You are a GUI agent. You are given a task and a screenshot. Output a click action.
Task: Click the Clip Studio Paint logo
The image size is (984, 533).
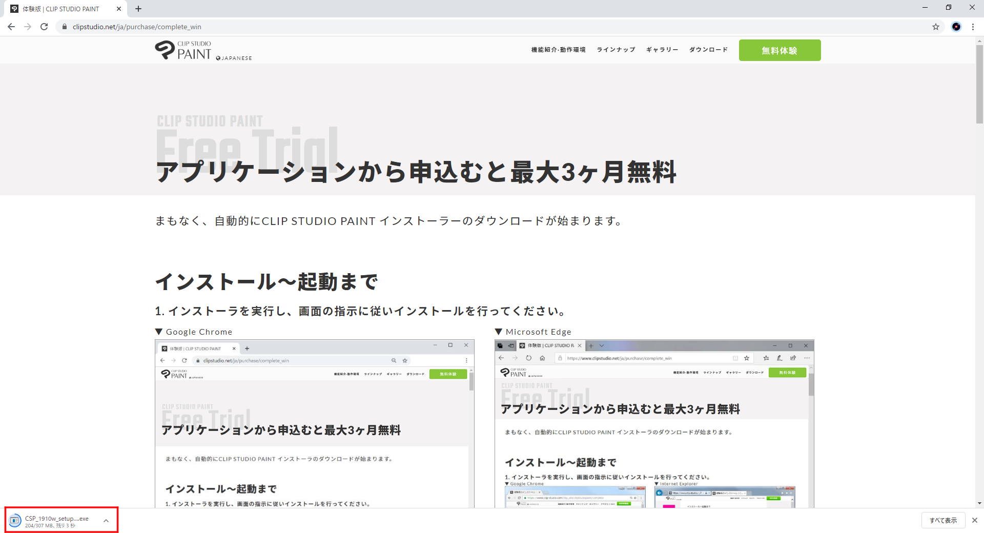[183, 50]
